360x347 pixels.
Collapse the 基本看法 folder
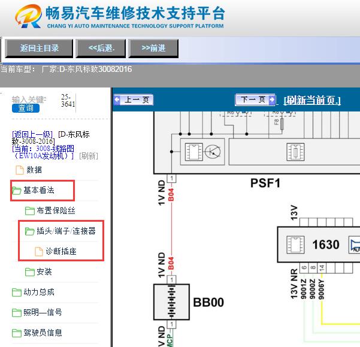[39, 190]
